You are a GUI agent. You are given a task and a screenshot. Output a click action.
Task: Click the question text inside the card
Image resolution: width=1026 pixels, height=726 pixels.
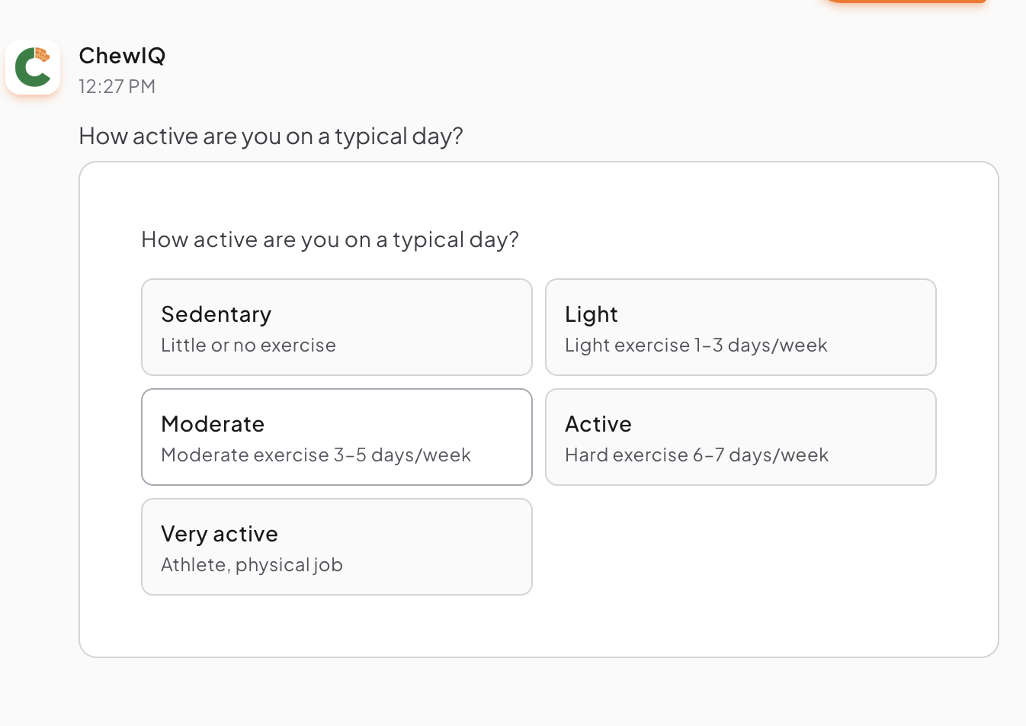click(329, 239)
